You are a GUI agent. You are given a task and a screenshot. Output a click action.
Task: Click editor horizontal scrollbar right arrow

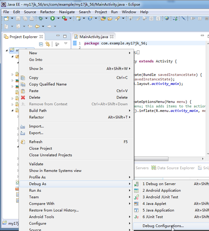coord(203,159)
